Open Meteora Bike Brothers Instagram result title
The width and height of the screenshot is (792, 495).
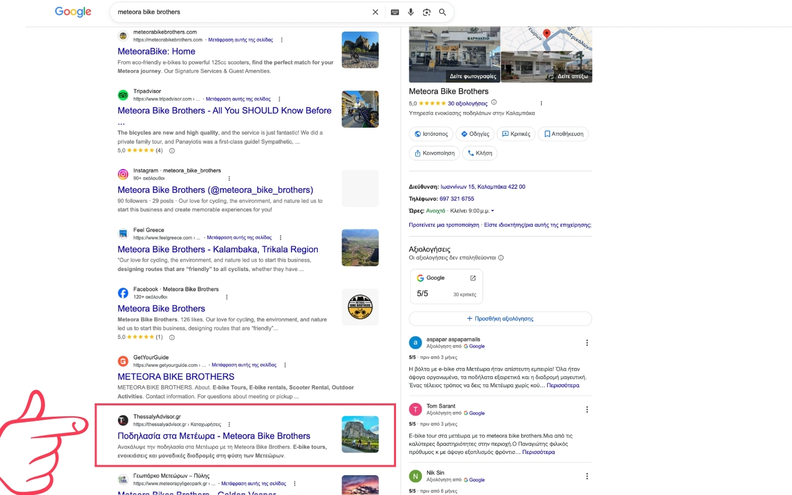coord(215,190)
